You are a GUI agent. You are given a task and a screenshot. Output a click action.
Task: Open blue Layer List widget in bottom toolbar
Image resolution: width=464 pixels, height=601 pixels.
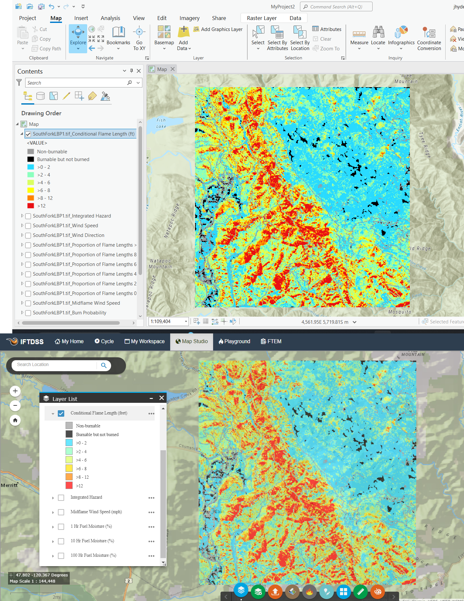[241, 590]
